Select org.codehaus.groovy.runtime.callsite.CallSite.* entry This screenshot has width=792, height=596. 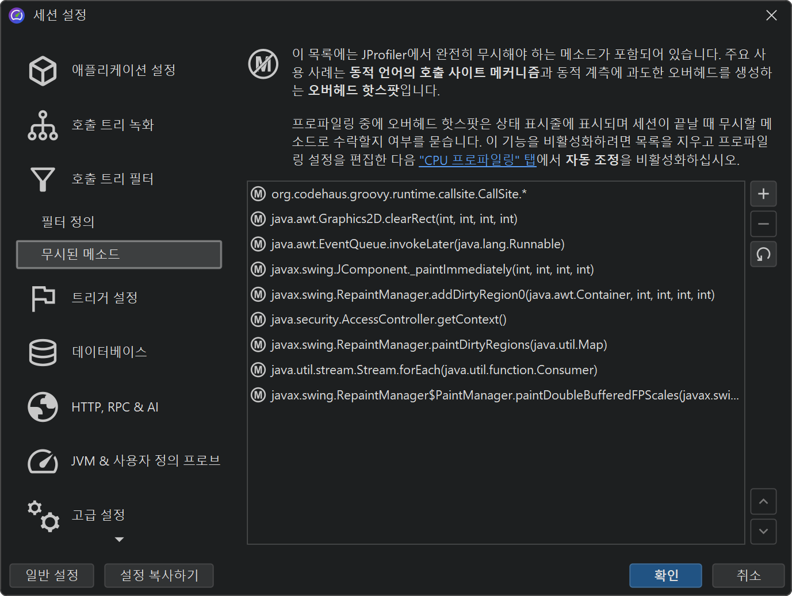496,194
